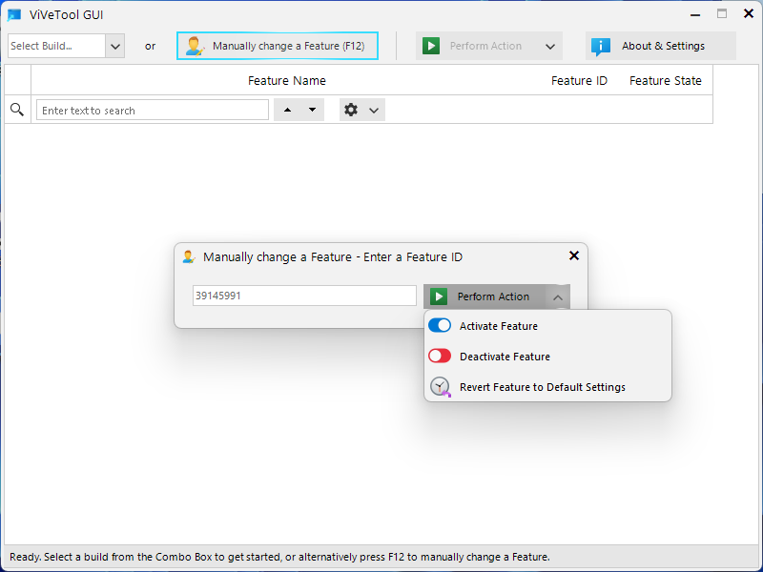Click the green play icon in main toolbar
The width and height of the screenshot is (763, 572).
431,46
